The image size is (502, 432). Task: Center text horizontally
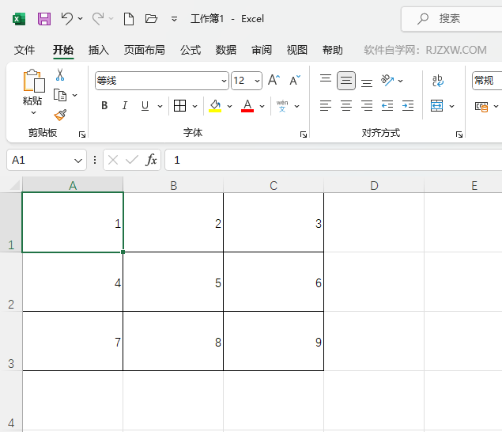tap(346, 105)
